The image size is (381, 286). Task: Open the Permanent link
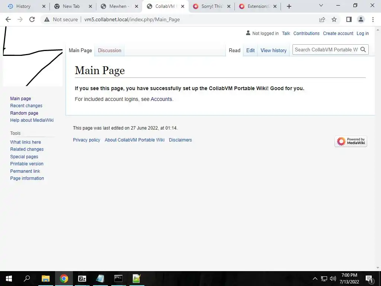[x=25, y=171]
